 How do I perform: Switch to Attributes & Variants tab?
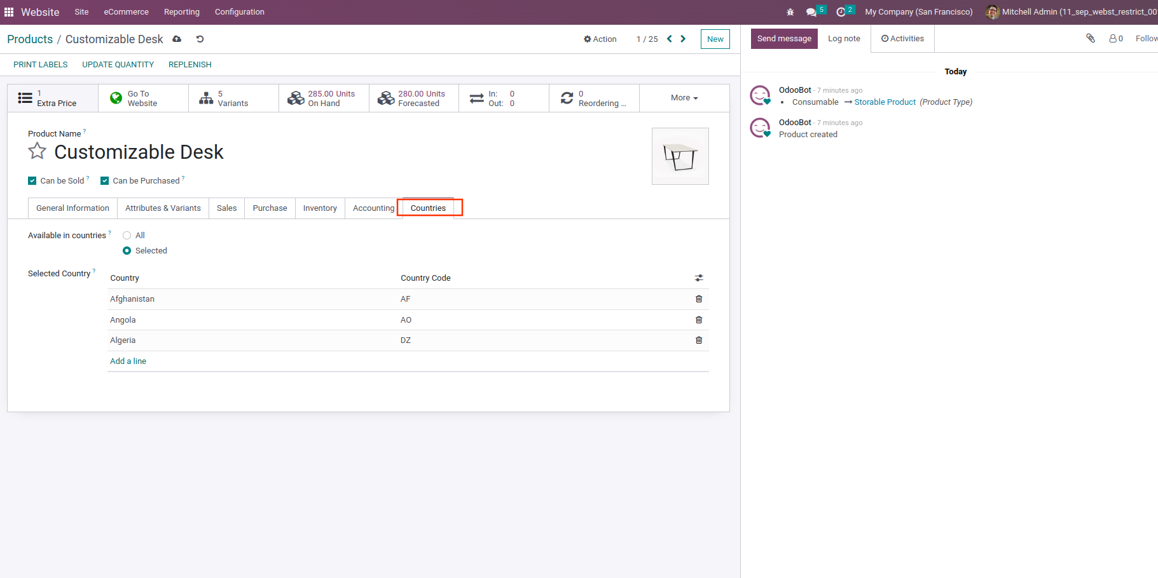(163, 208)
